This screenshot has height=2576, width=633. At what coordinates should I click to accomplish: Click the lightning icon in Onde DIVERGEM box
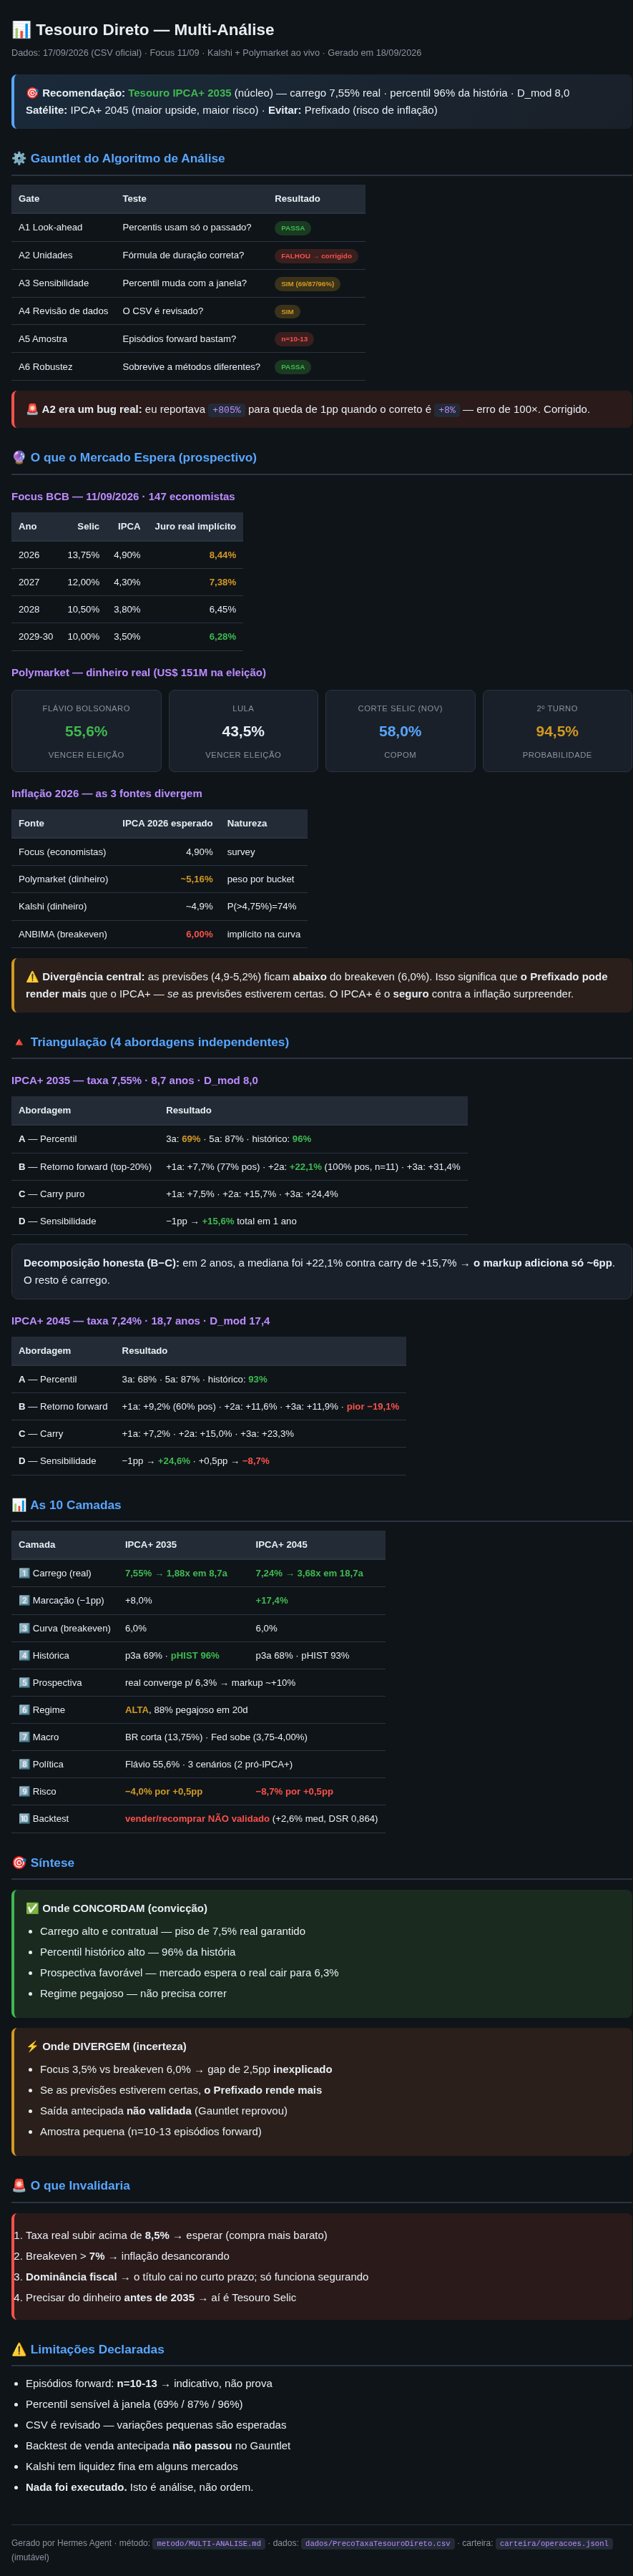pyautogui.click(x=32, y=2046)
